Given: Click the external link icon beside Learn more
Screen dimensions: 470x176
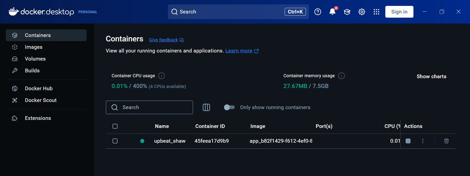Looking at the screenshot, I should [257, 51].
